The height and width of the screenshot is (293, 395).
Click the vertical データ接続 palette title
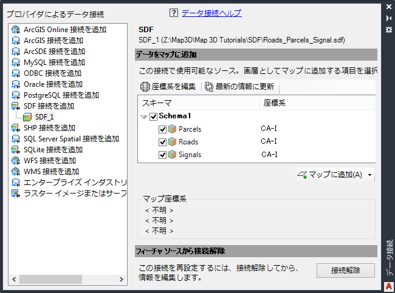390,258
